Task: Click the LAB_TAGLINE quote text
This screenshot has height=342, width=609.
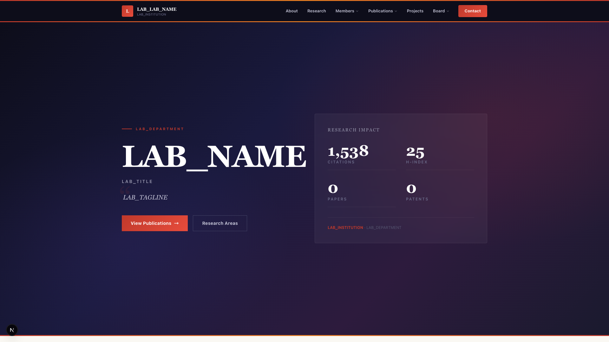Action: click(x=145, y=197)
